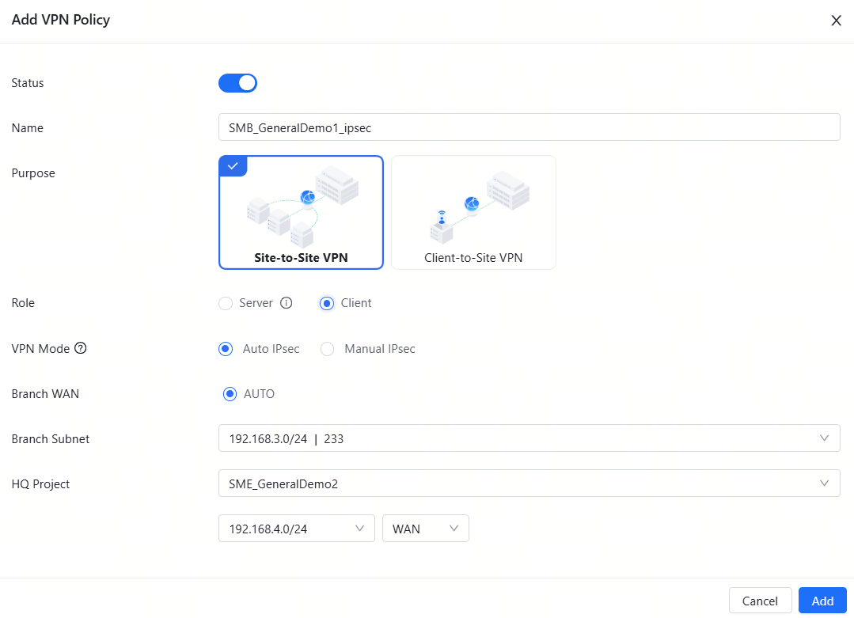Image resolution: width=854 pixels, height=618 pixels.
Task: Choose the Client-to-Site VPN purpose card
Action: click(473, 212)
